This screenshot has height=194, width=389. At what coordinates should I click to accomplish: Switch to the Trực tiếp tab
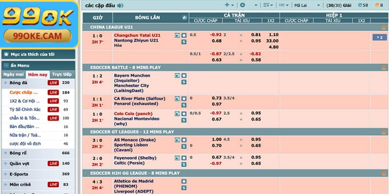coord(62,75)
